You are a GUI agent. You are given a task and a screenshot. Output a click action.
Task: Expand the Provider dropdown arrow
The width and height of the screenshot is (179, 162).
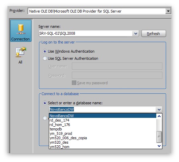click(168, 11)
